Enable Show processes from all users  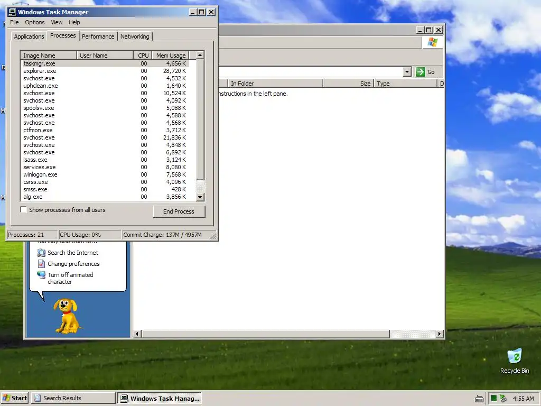tap(23, 209)
